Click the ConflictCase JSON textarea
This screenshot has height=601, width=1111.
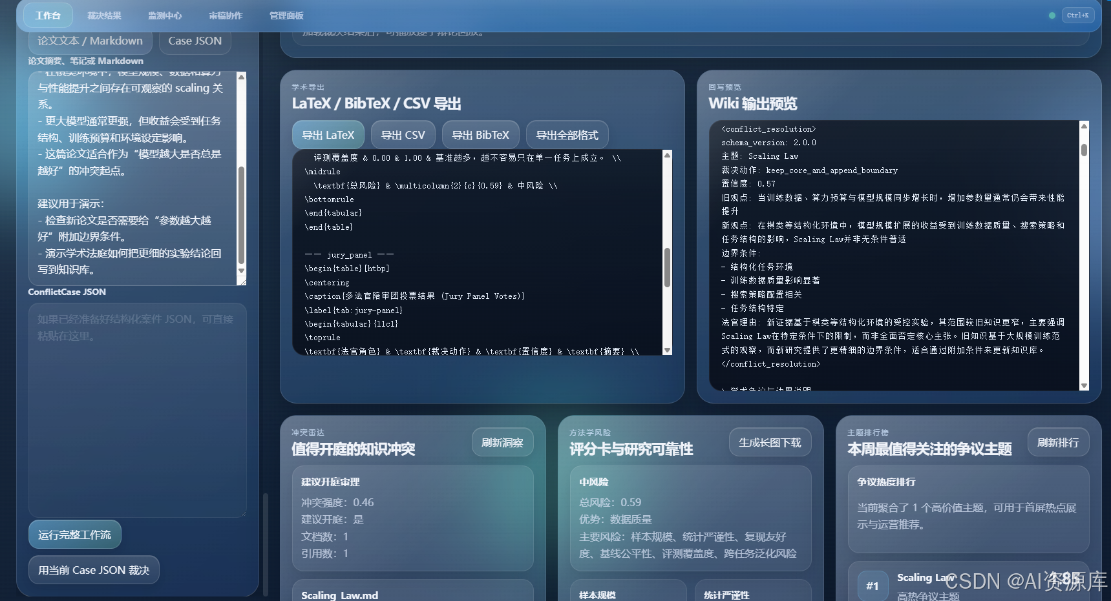point(137,410)
